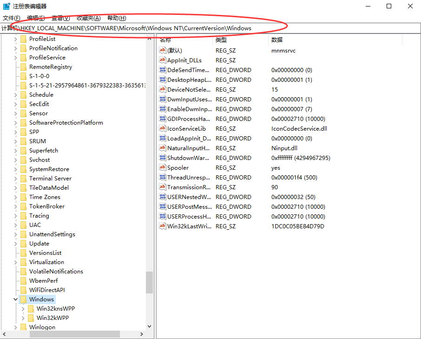Select the S-1-0-0 key
421x339 pixels.
[39, 76]
